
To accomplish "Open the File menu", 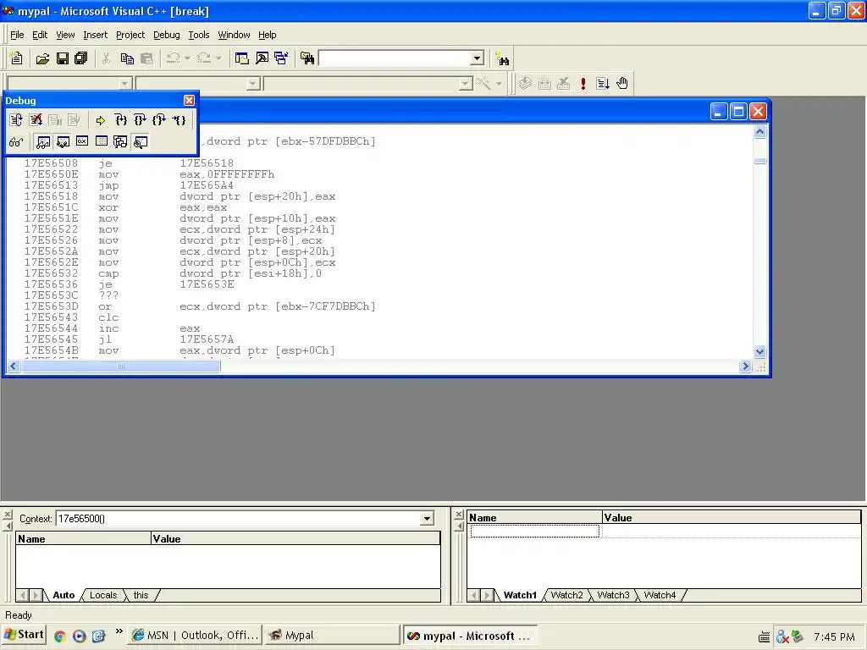I will pyautogui.click(x=17, y=35).
